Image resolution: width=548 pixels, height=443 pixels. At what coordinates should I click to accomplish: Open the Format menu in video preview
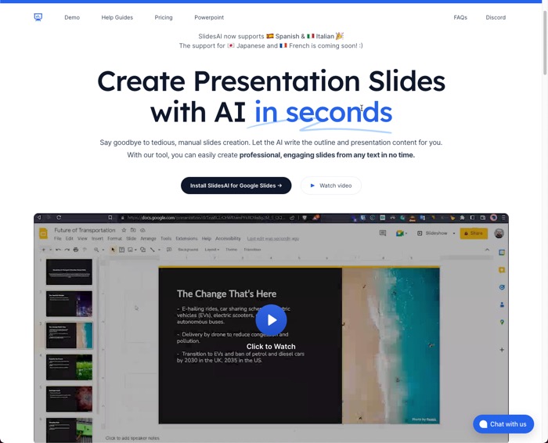pos(114,239)
